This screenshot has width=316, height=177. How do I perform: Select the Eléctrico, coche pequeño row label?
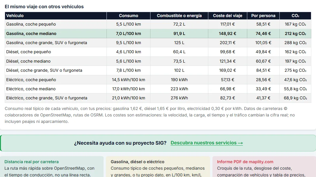[31, 80]
